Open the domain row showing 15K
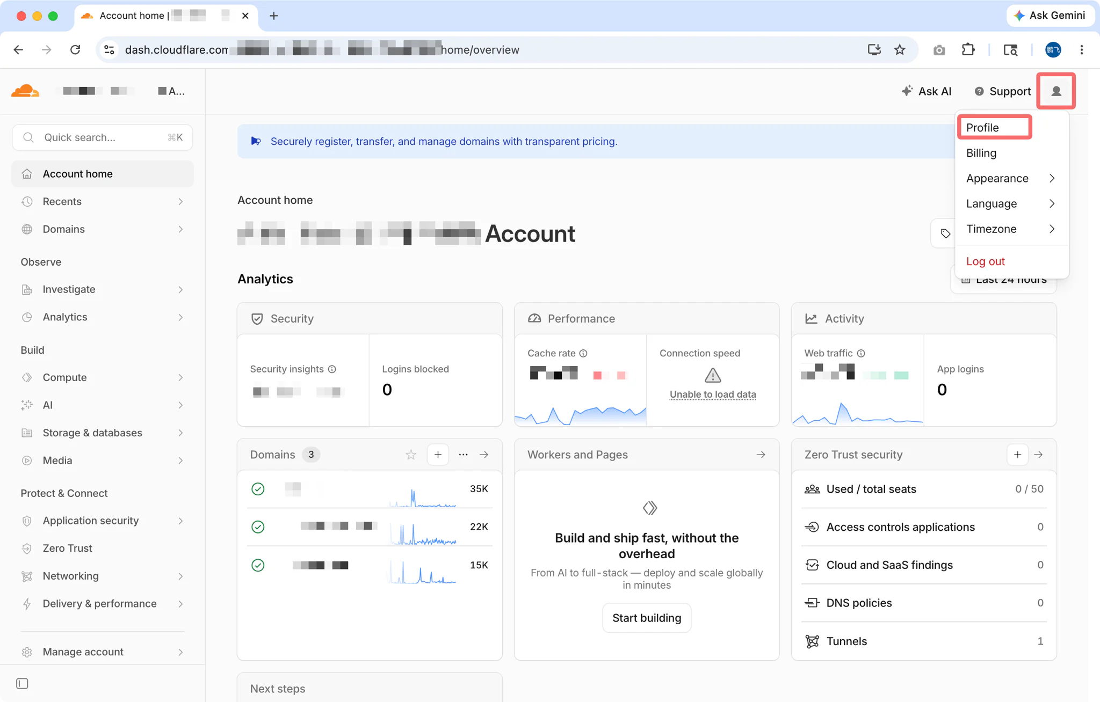The image size is (1100, 702). point(370,565)
